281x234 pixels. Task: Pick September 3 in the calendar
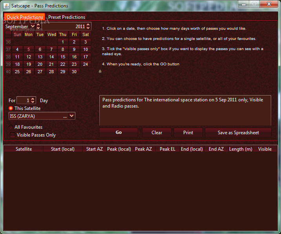click(x=86, y=42)
